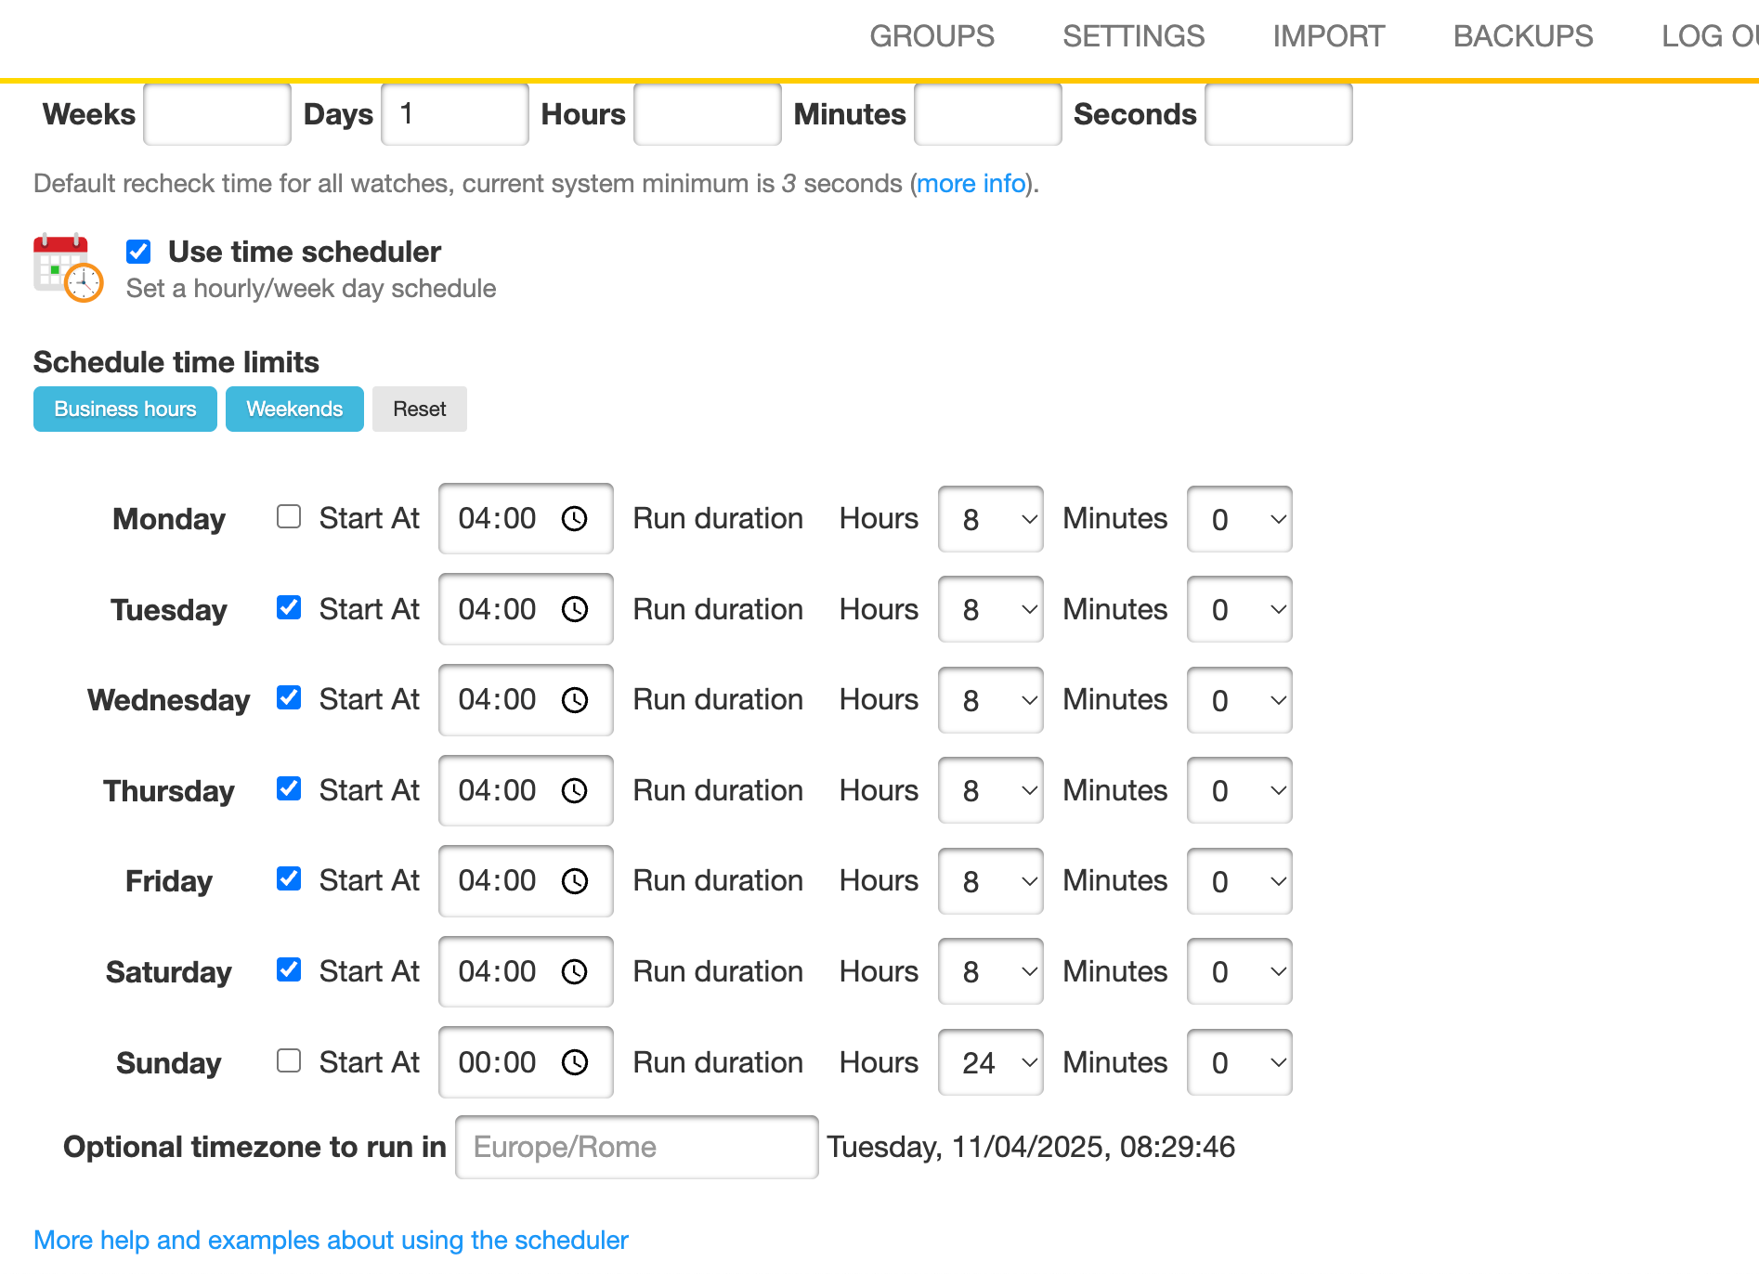
Task: Open the time picker clock for Tuesday
Action: pyautogui.click(x=575, y=609)
